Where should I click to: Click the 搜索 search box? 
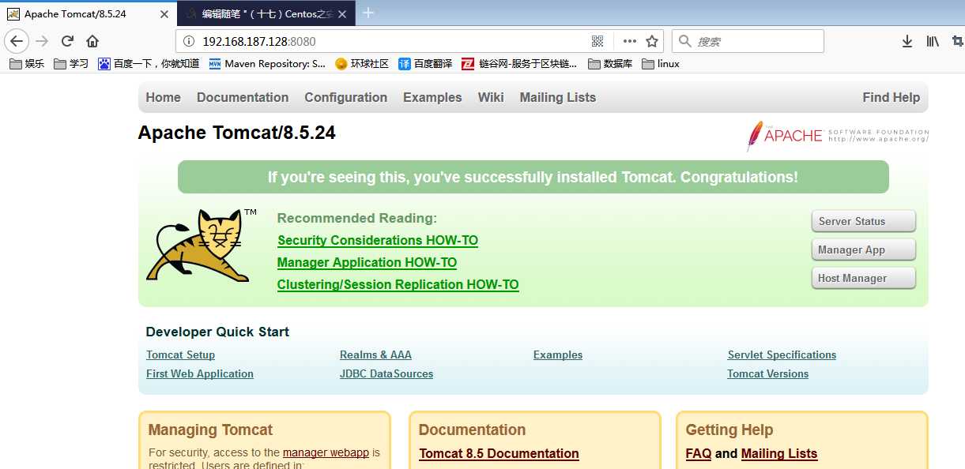click(748, 41)
